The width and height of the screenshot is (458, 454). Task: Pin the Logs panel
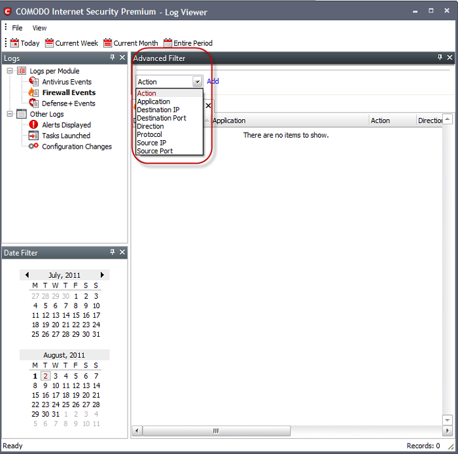point(113,58)
